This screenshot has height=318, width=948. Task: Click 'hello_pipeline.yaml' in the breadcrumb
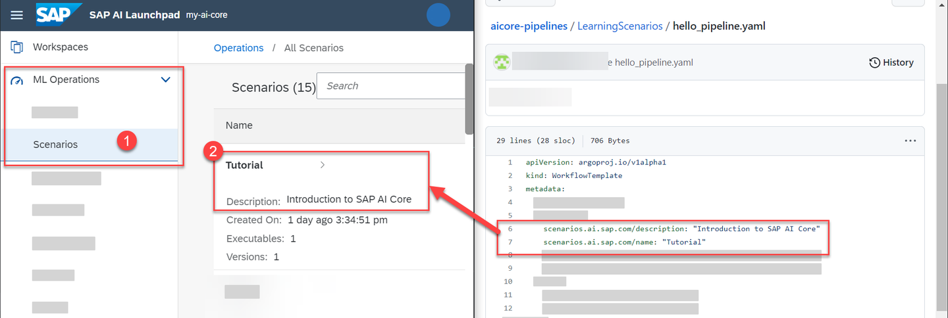pyautogui.click(x=719, y=26)
